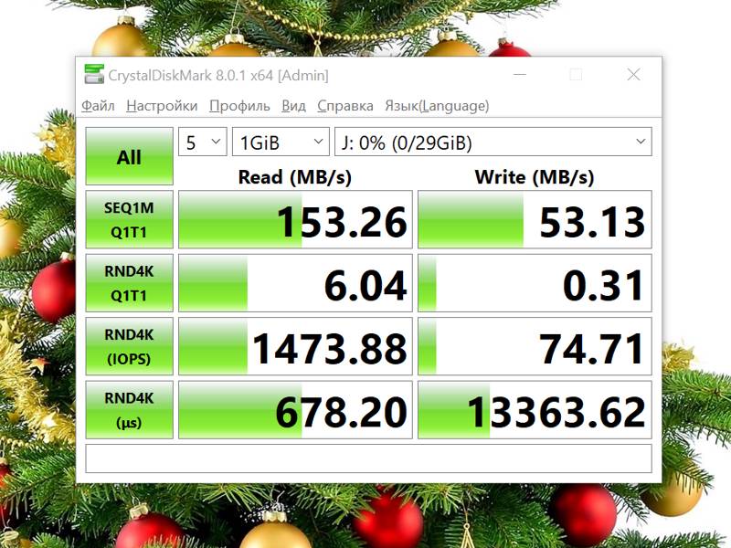Run the RND4K Q1T1 test

pos(129,284)
